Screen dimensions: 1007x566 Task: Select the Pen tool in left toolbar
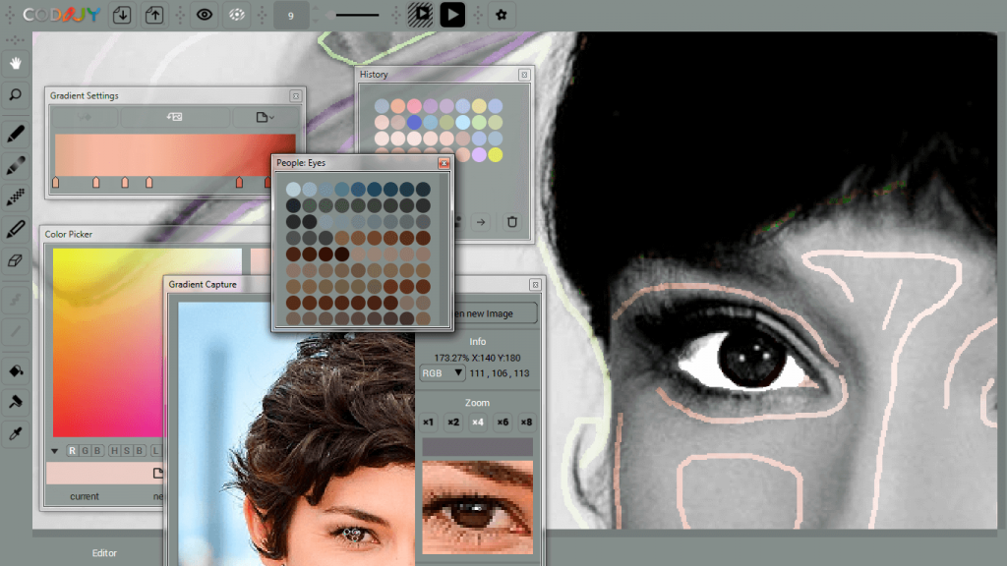(x=16, y=134)
